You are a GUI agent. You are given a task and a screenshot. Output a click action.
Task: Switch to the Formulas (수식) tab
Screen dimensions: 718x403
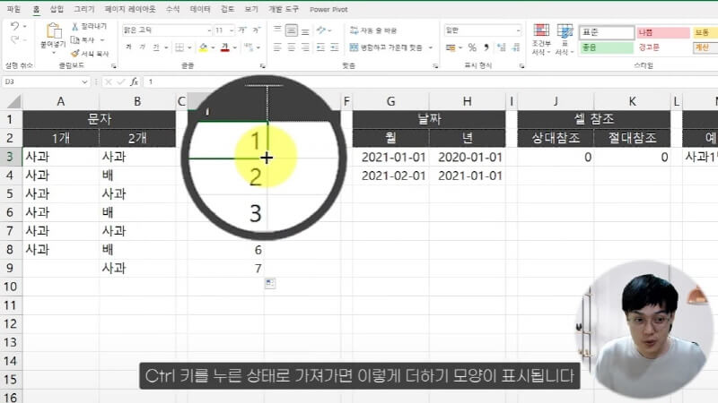(x=172, y=9)
